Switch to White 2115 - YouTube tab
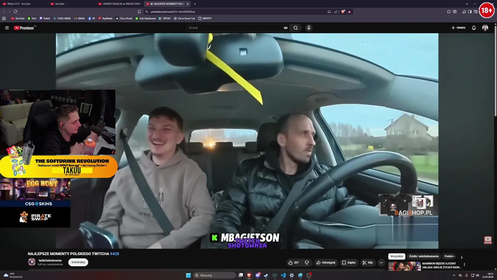Screen dimensions: 497x280 click(23, 4)
